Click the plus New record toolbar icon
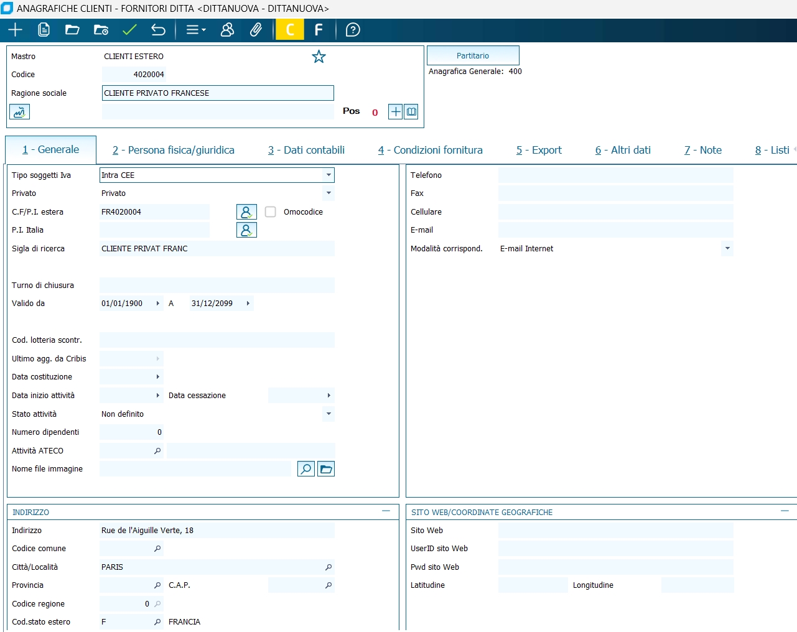Screen dimensions: 797x632 (x=15, y=30)
